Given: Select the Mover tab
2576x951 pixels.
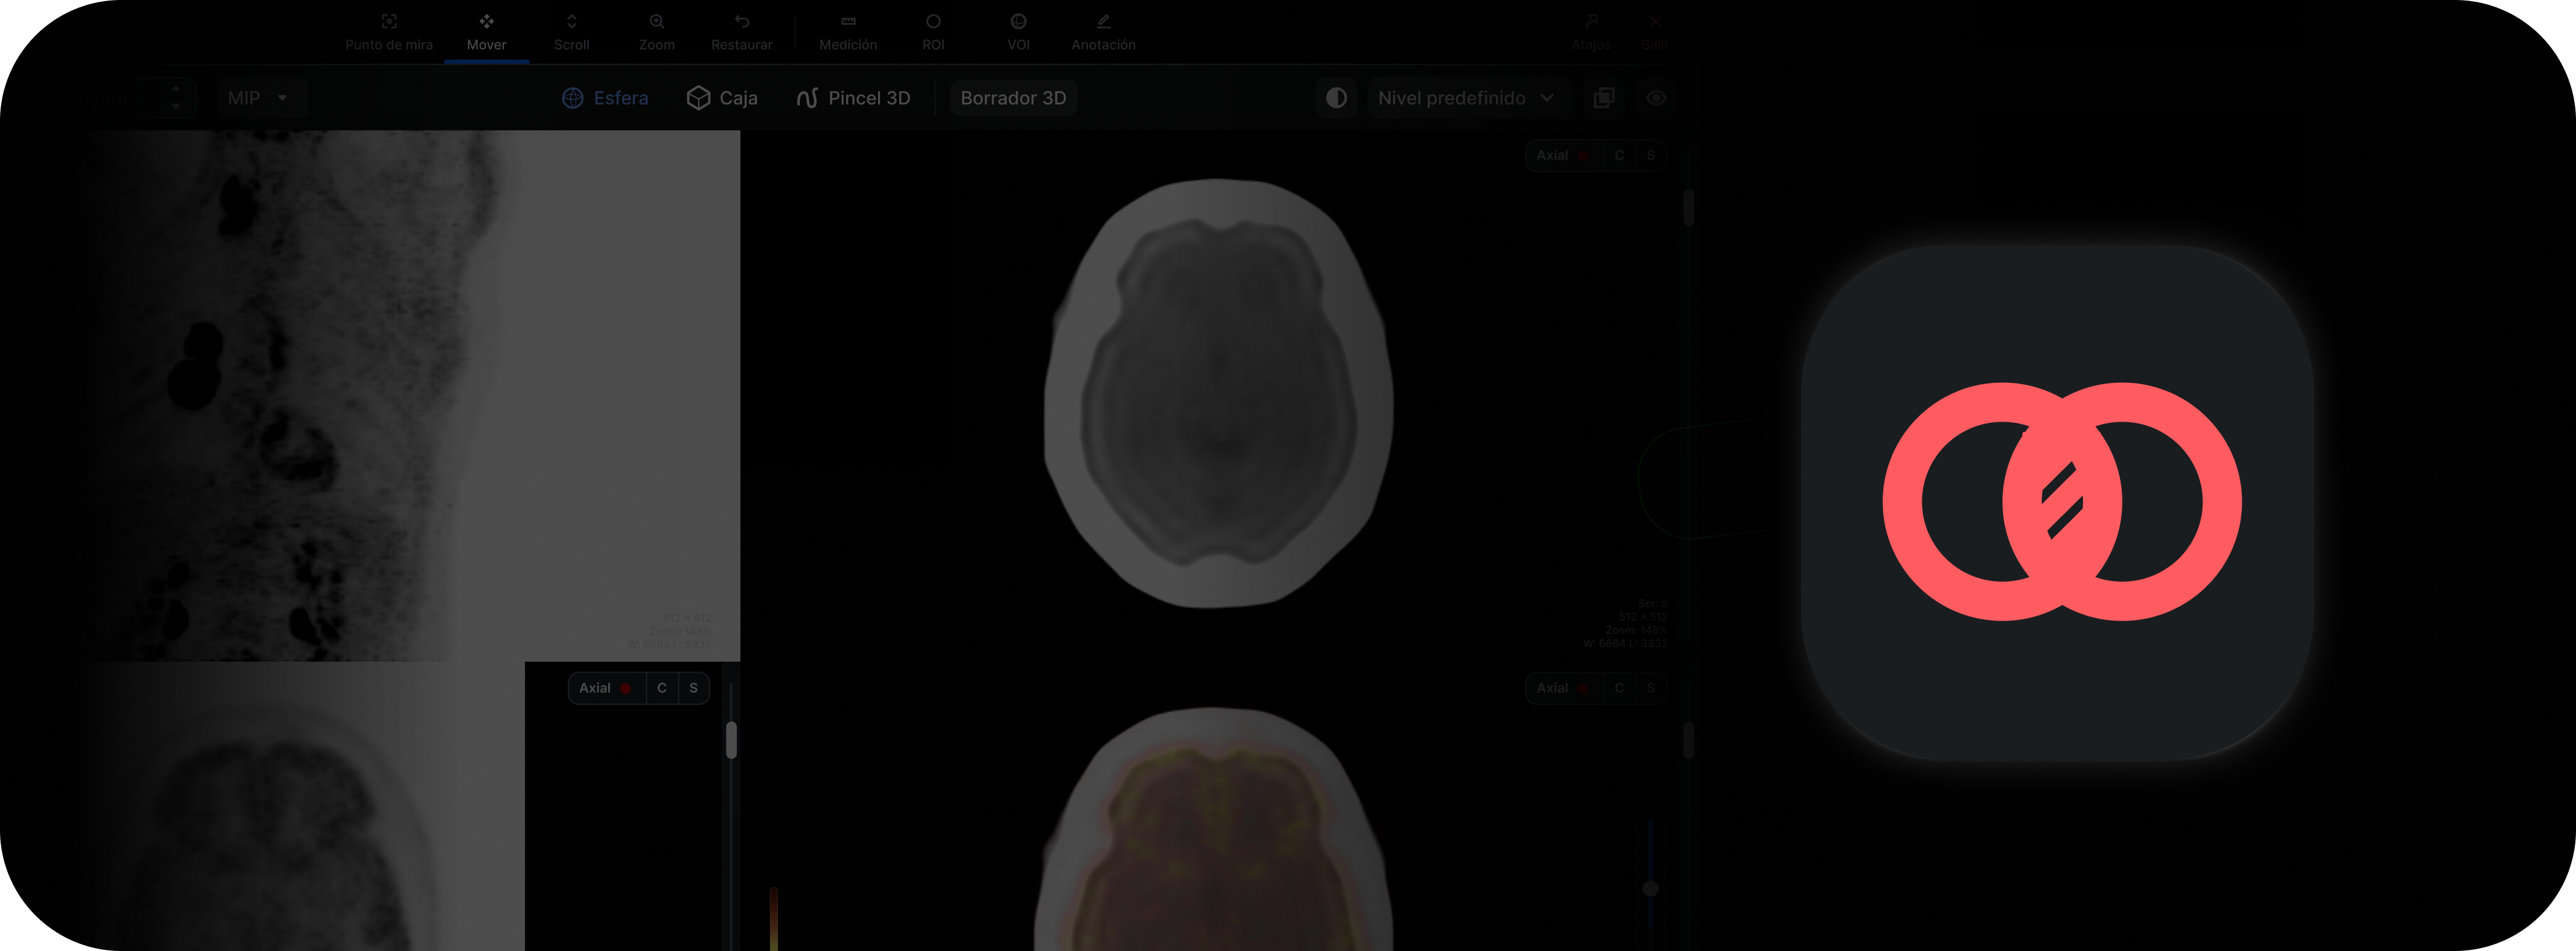Looking at the screenshot, I should click(486, 31).
